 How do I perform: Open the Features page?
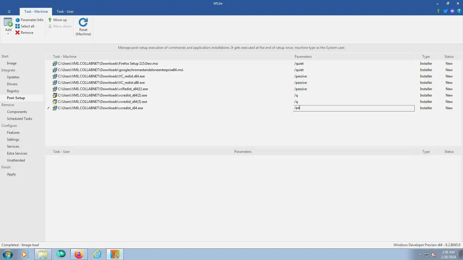click(x=13, y=133)
